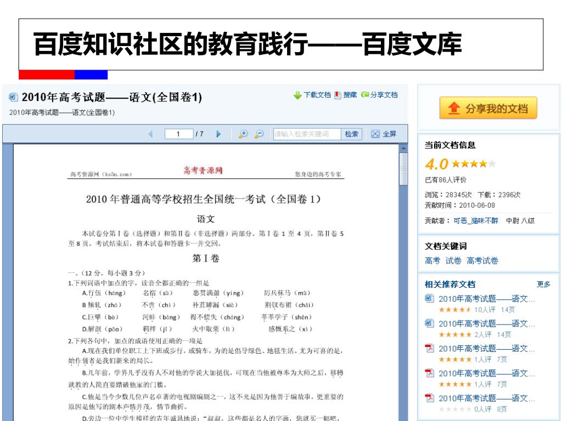Click 搜藏 link text
Viewport: 562px width, 421px height.
[x=350, y=95]
